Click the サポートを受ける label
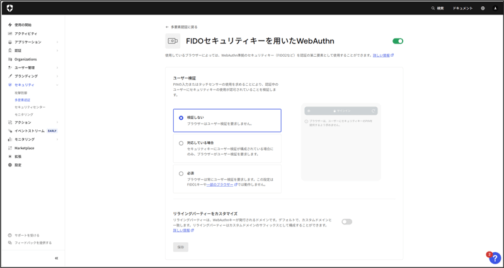This screenshot has height=268, width=504. point(27,235)
